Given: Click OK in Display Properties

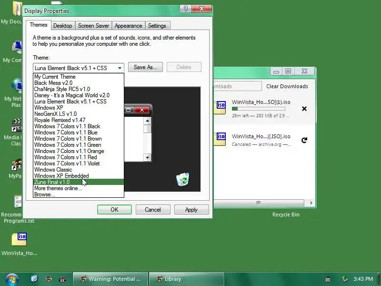Looking at the screenshot, I should coord(114,210).
